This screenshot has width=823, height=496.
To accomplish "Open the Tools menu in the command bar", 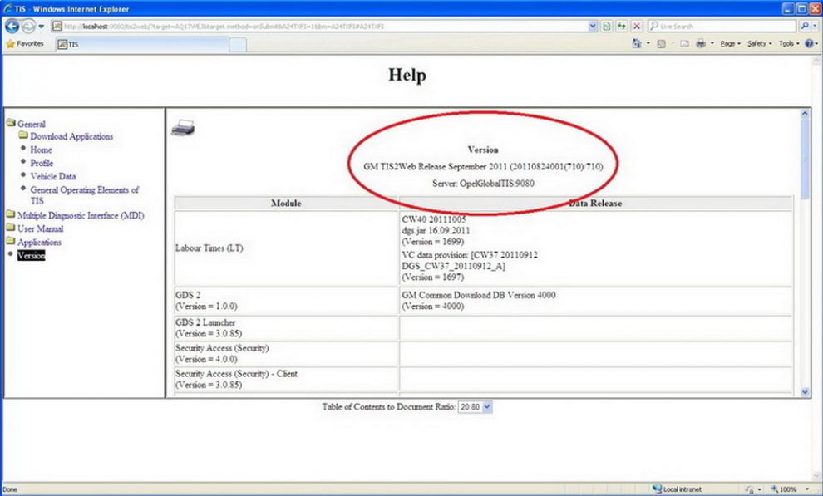I will [785, 42].
